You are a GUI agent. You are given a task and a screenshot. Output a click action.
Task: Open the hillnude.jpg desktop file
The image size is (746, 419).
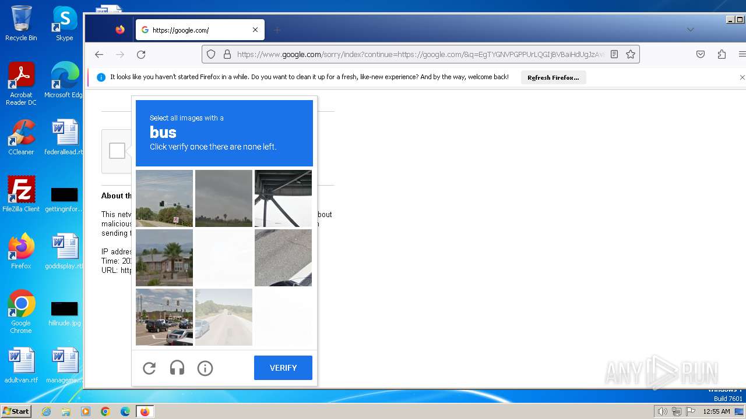(65, 314)
